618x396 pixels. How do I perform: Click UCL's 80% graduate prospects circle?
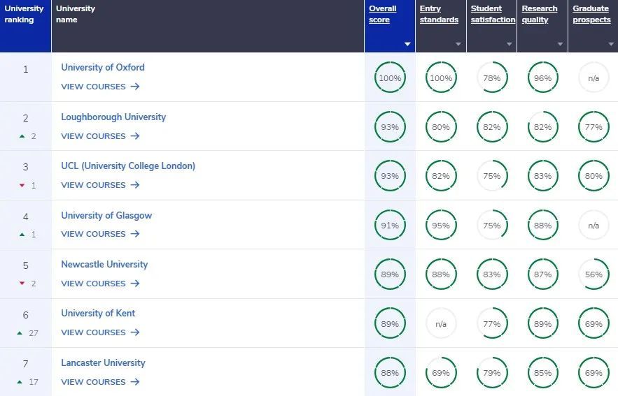[x=594, y=176]
